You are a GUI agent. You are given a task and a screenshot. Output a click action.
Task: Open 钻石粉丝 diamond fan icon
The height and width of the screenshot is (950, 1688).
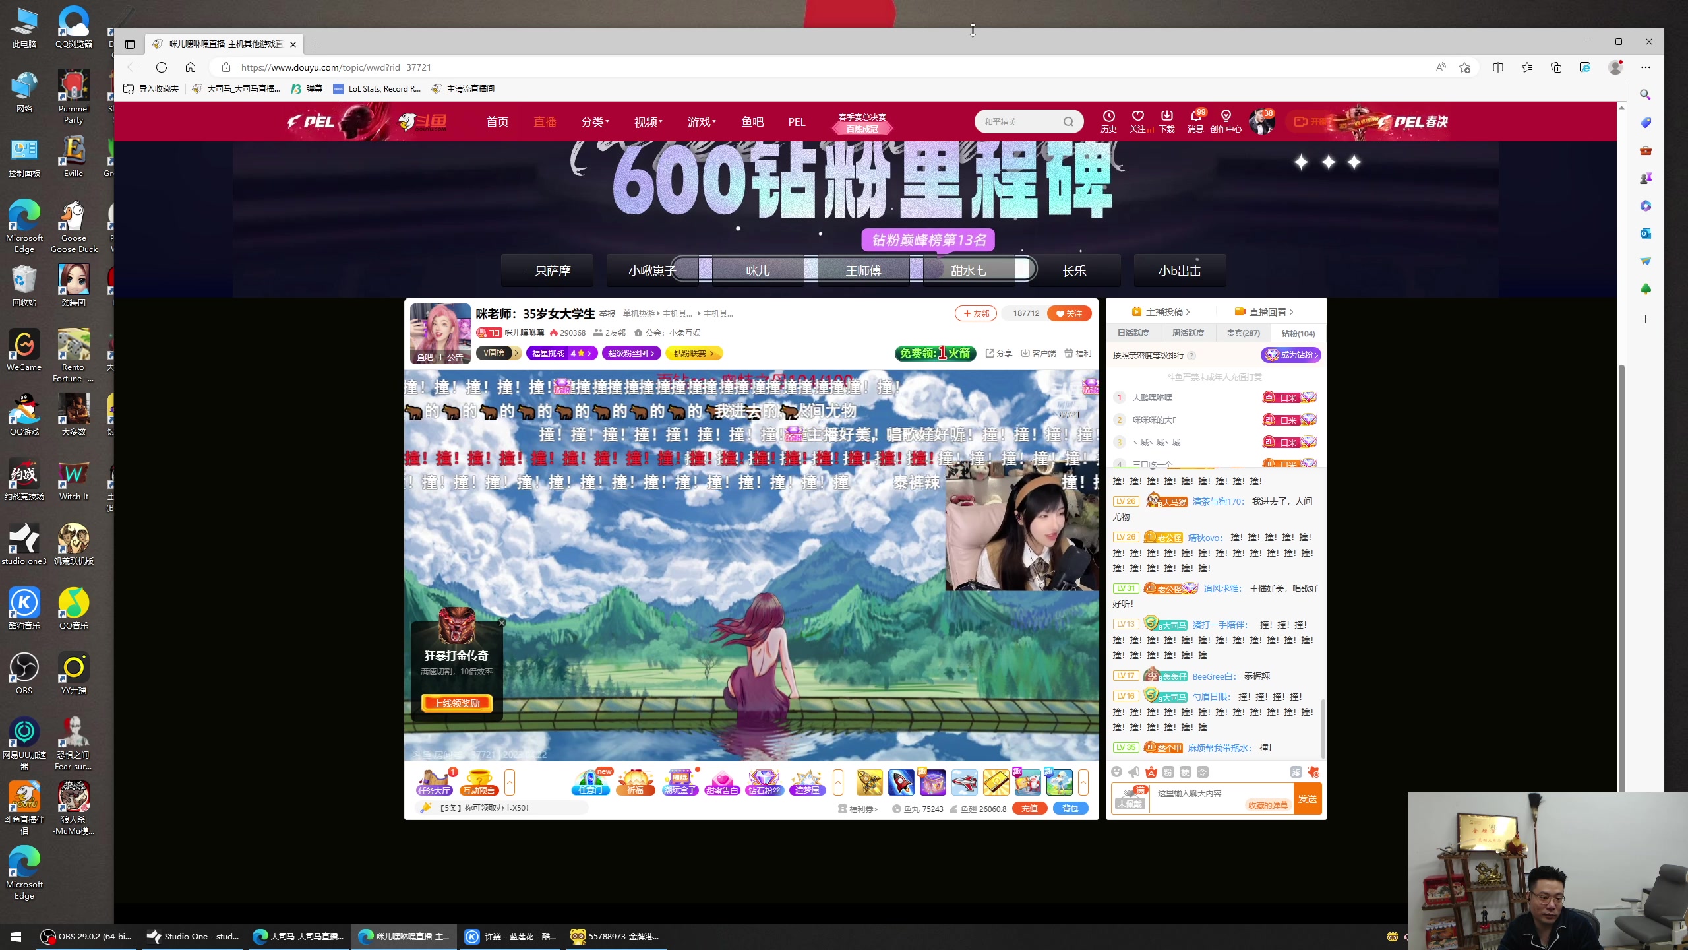(764, 782)
